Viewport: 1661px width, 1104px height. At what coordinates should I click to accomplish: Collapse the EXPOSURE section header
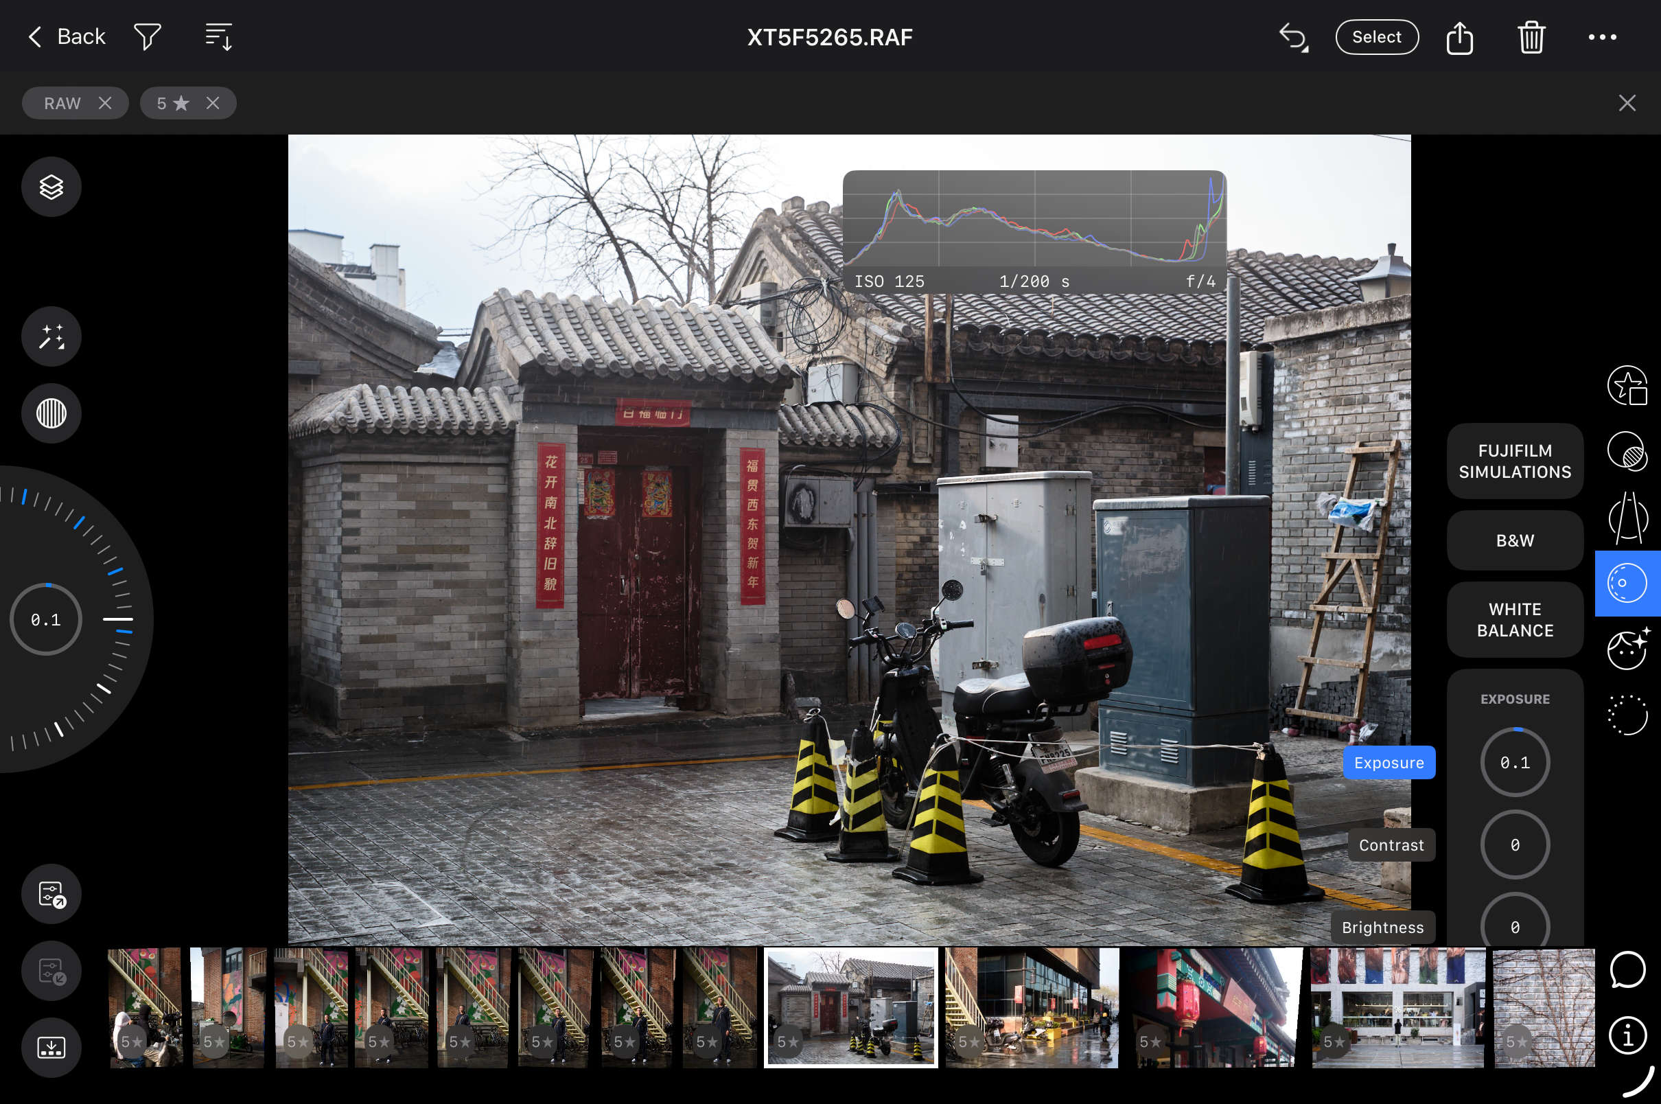(x=1515, y=698)
